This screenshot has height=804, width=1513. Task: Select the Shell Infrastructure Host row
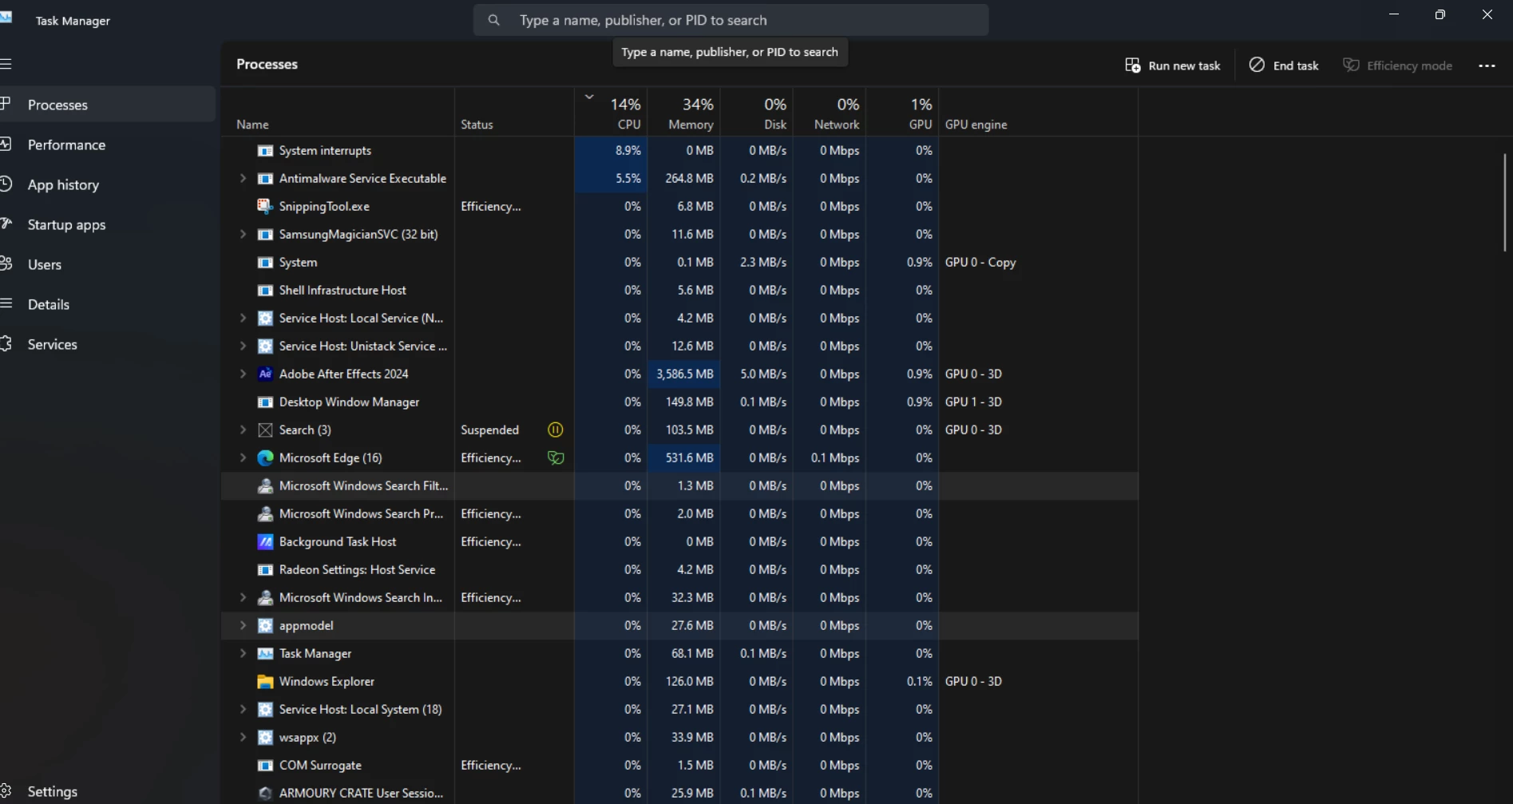point(679,290)
